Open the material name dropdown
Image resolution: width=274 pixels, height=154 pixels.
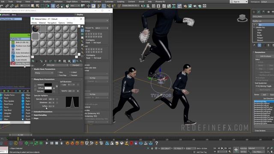coord(57,65)
